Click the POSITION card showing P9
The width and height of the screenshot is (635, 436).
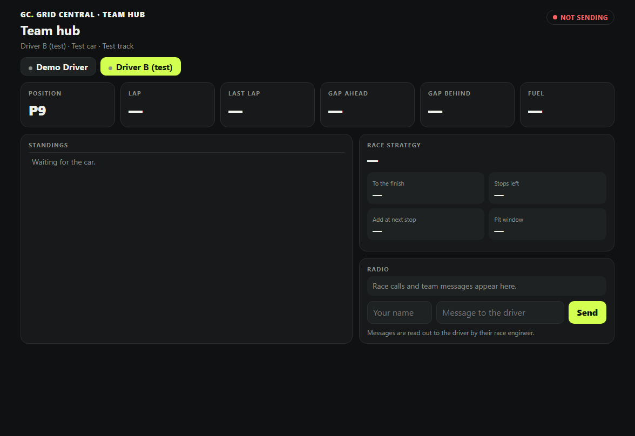[x=67, y=105]
